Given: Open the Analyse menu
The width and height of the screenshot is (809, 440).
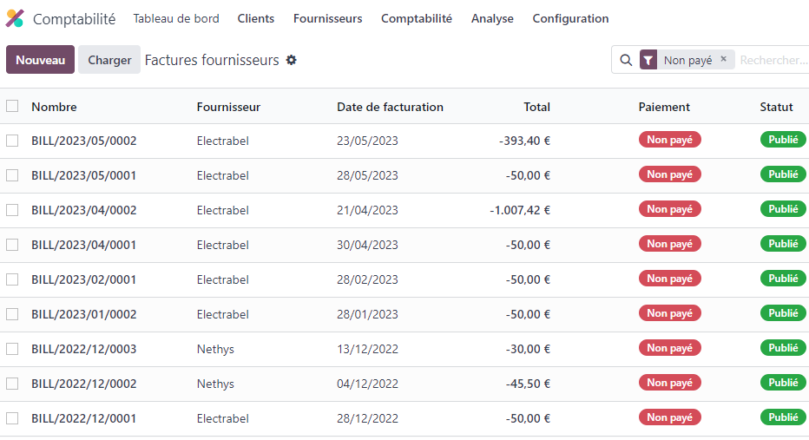Looking at the screenshot, I should click(492, 18).
